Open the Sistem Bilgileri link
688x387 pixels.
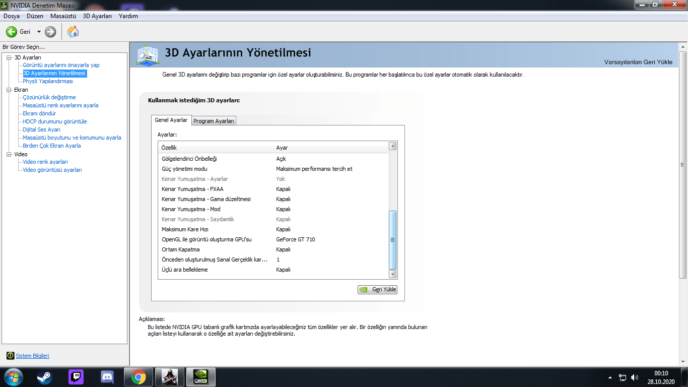click(x=33, y=356)
